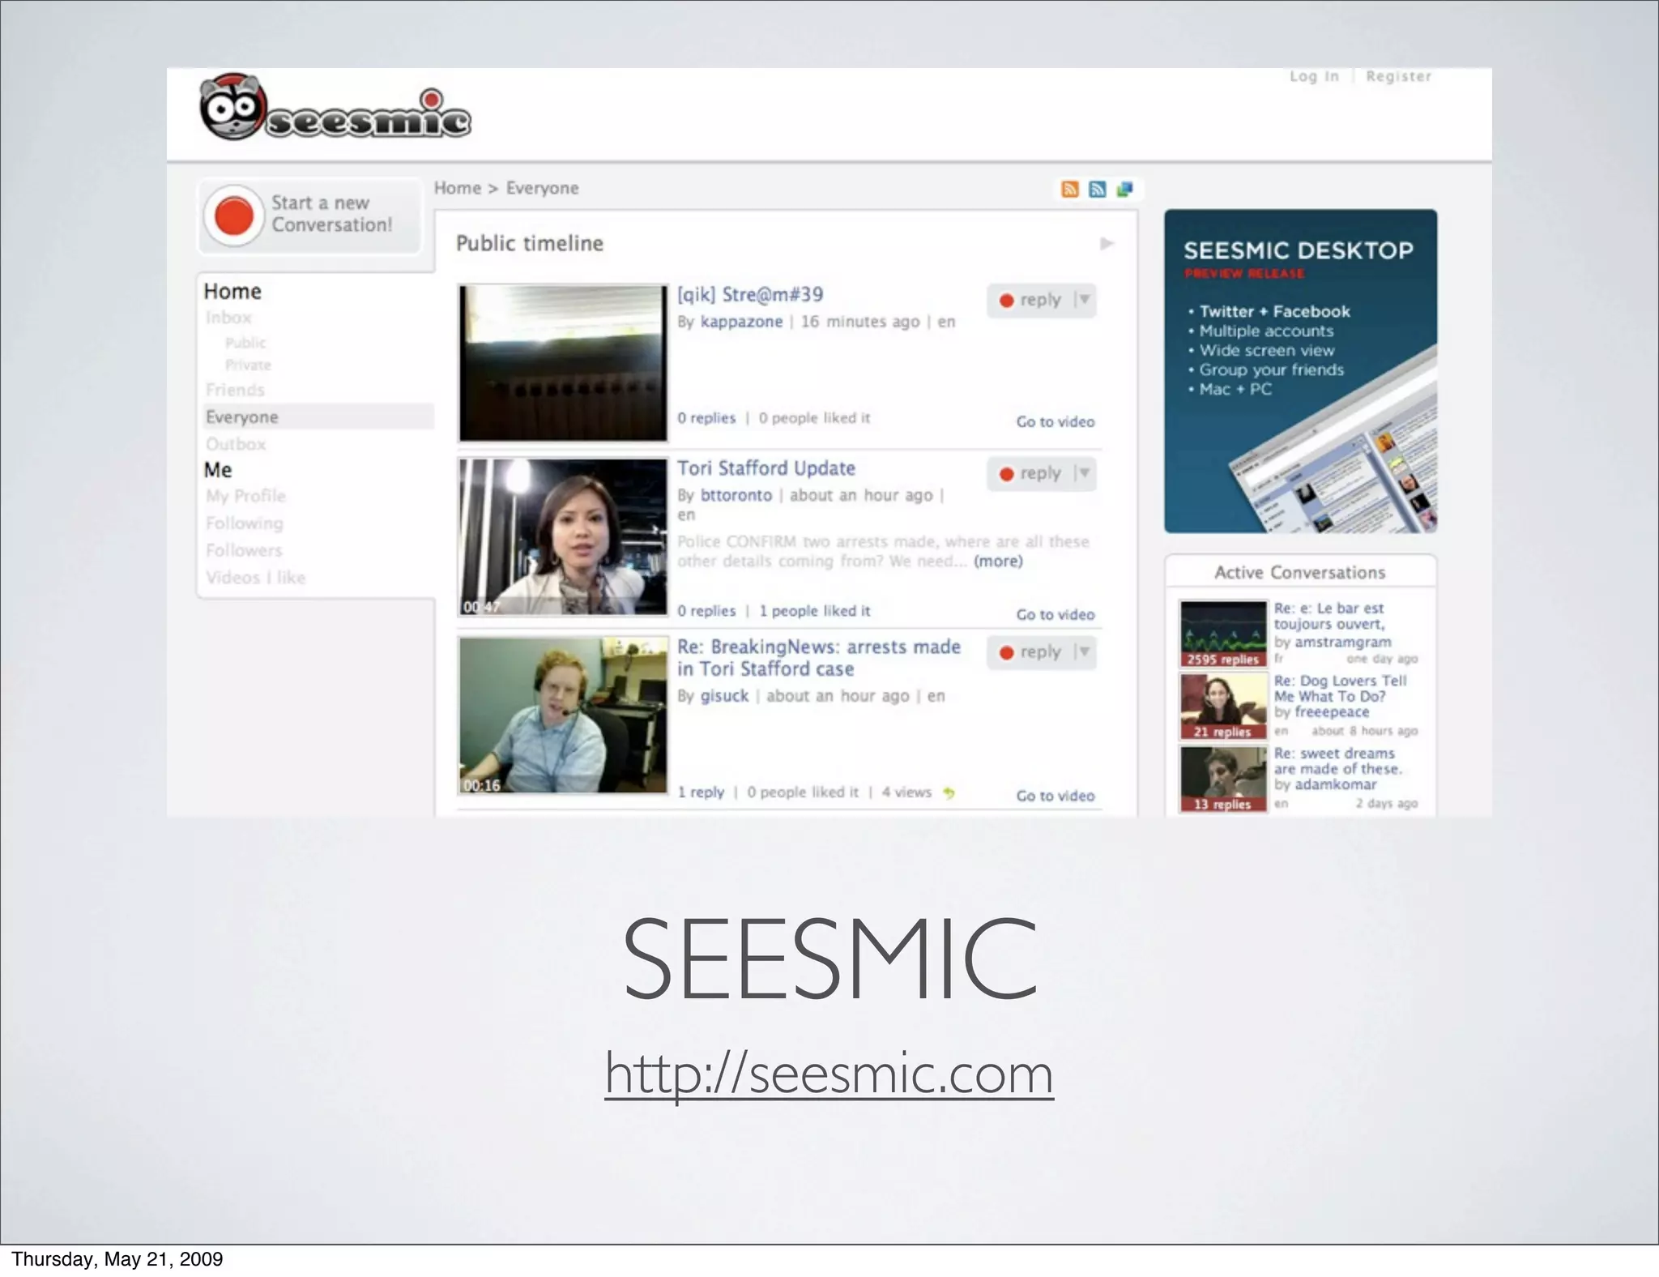
Task: Reply to the [qik] Stre@m#39 video
Action: coord(1030,300)
